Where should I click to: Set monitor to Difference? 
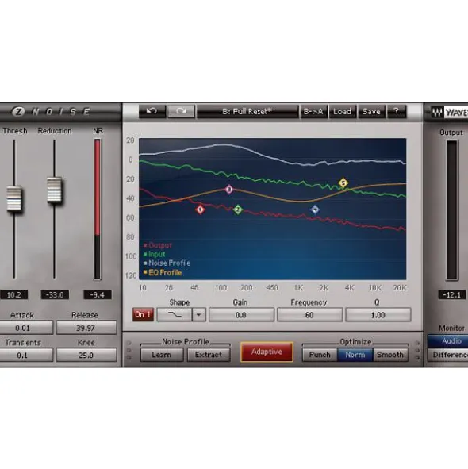448,355
